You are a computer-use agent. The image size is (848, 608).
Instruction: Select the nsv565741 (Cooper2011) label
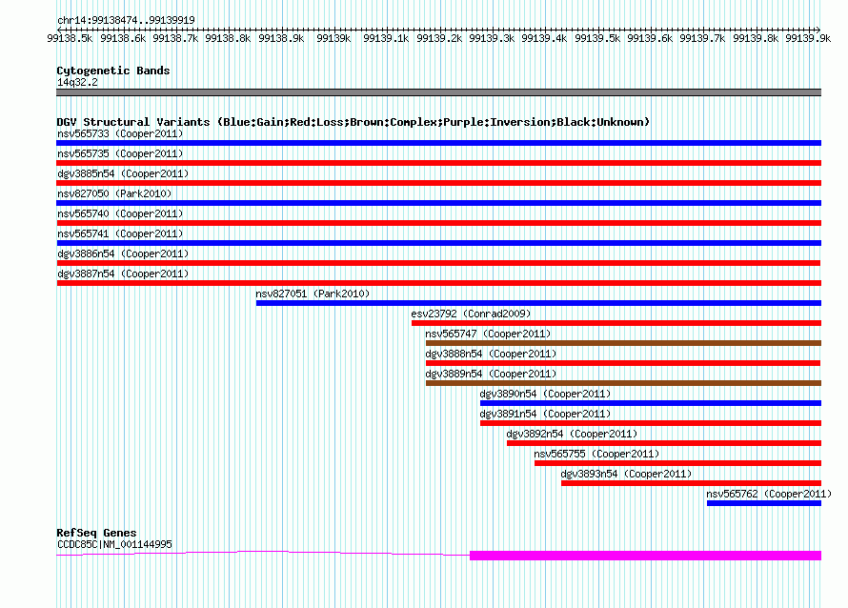[120, 233]
